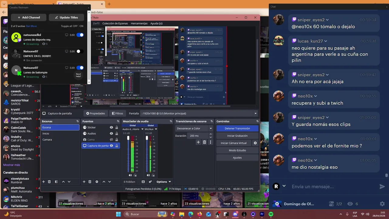Open advanced audio properties gears icon

coord(150,182)
